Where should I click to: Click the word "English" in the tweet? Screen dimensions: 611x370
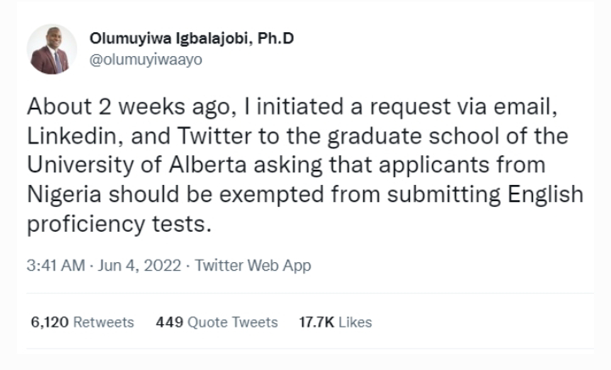[546, 193]
